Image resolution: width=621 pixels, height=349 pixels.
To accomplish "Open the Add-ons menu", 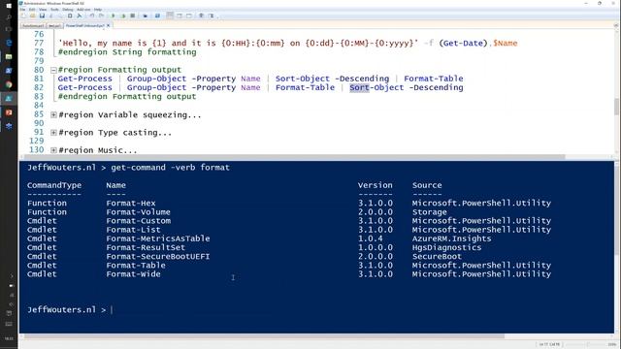I will (x=83, y=10).
